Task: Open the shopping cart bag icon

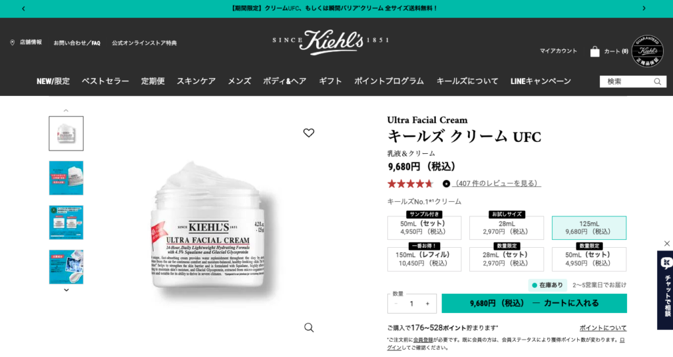Action: (594, 51)
